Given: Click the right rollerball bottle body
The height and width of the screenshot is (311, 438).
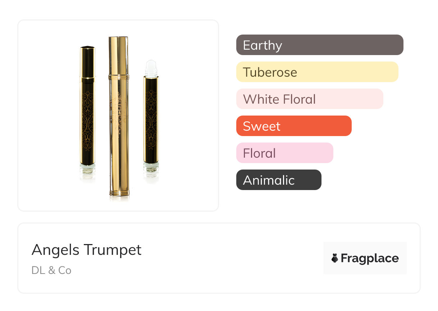Looking at the screenshot, I should (151, 119).
